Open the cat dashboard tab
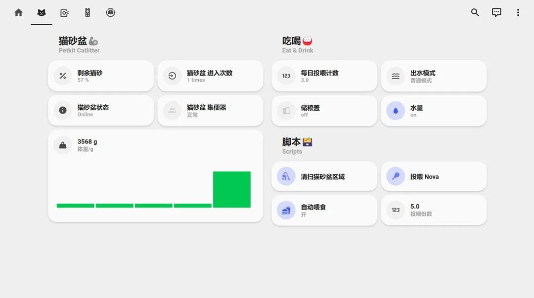The width and height of the screenshot is (534, 298). (x=42, y=13)
